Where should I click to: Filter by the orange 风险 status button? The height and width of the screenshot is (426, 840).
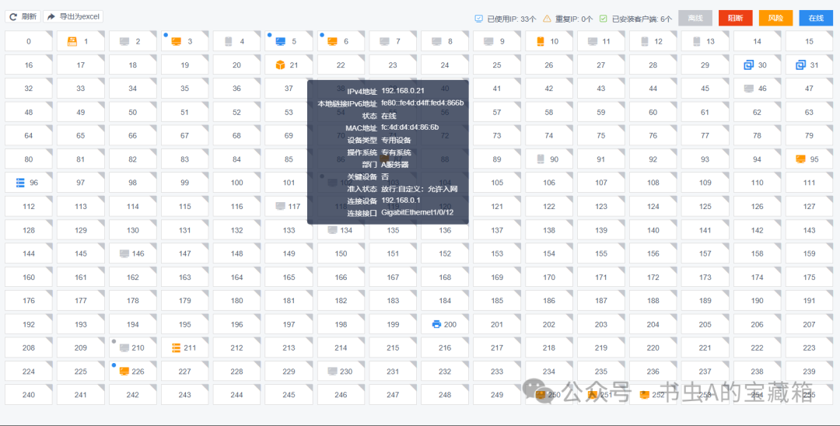coord(775,18)
